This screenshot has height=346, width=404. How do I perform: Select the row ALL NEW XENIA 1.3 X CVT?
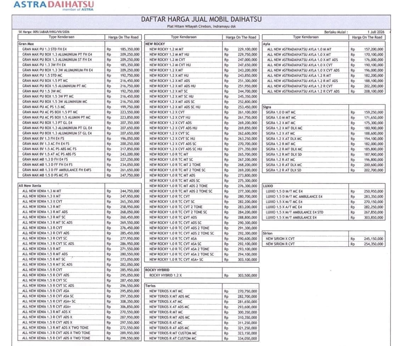[x=80, y=202]
